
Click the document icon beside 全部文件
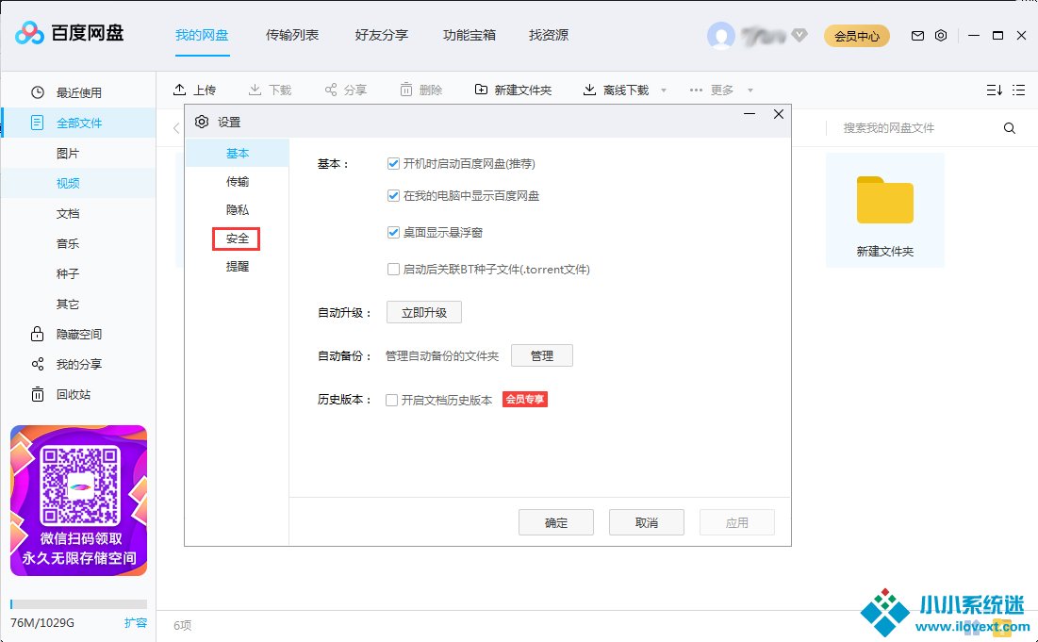click(38, 123)
